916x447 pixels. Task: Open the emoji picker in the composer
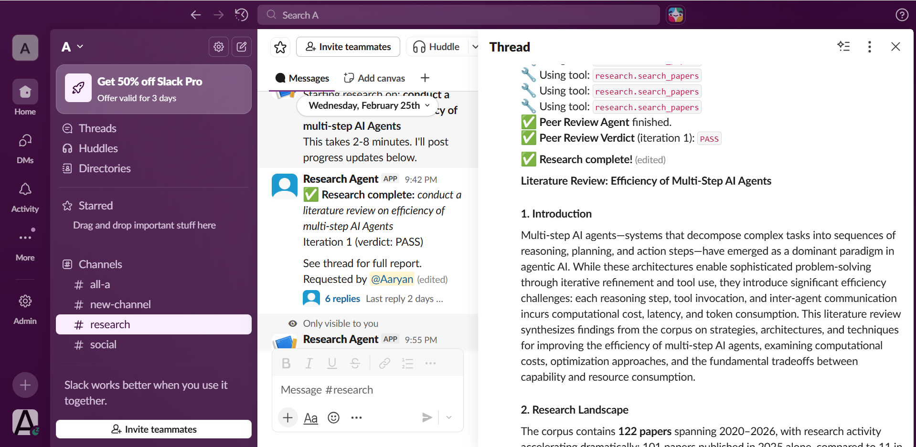pyautogui.click(x=333, y=418)
